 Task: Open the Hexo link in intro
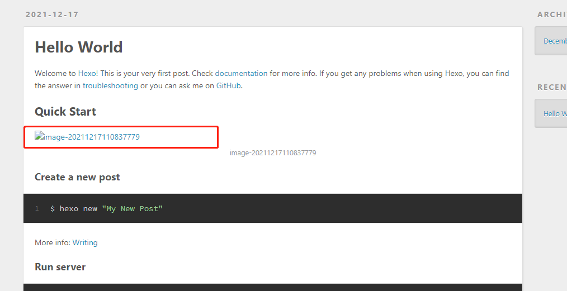[x=87, y=73]
